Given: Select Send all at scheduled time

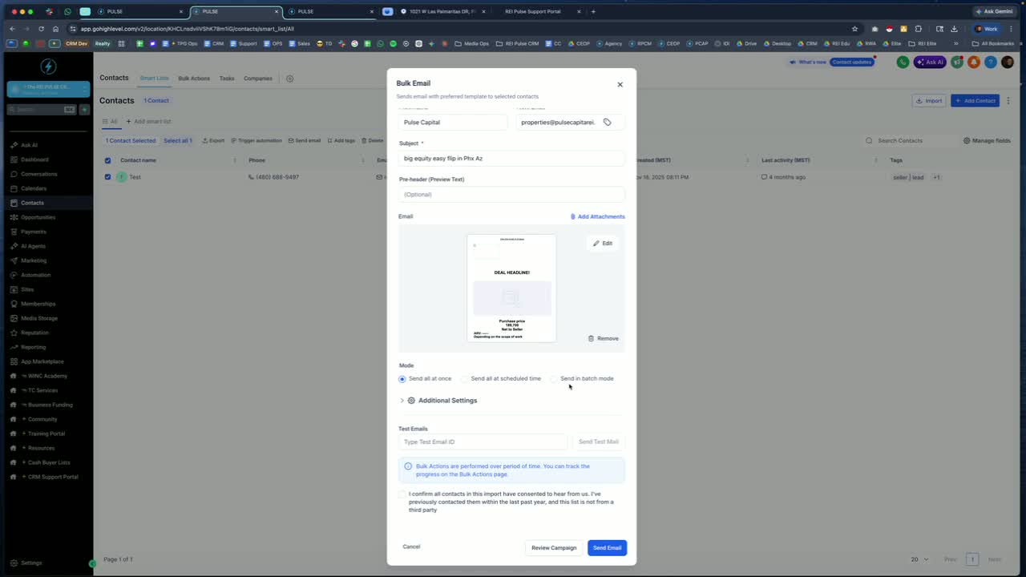Looking at the screenshot, I should point(465,378).
